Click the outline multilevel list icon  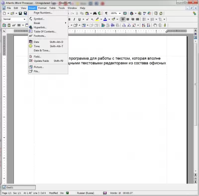(160, 19)
